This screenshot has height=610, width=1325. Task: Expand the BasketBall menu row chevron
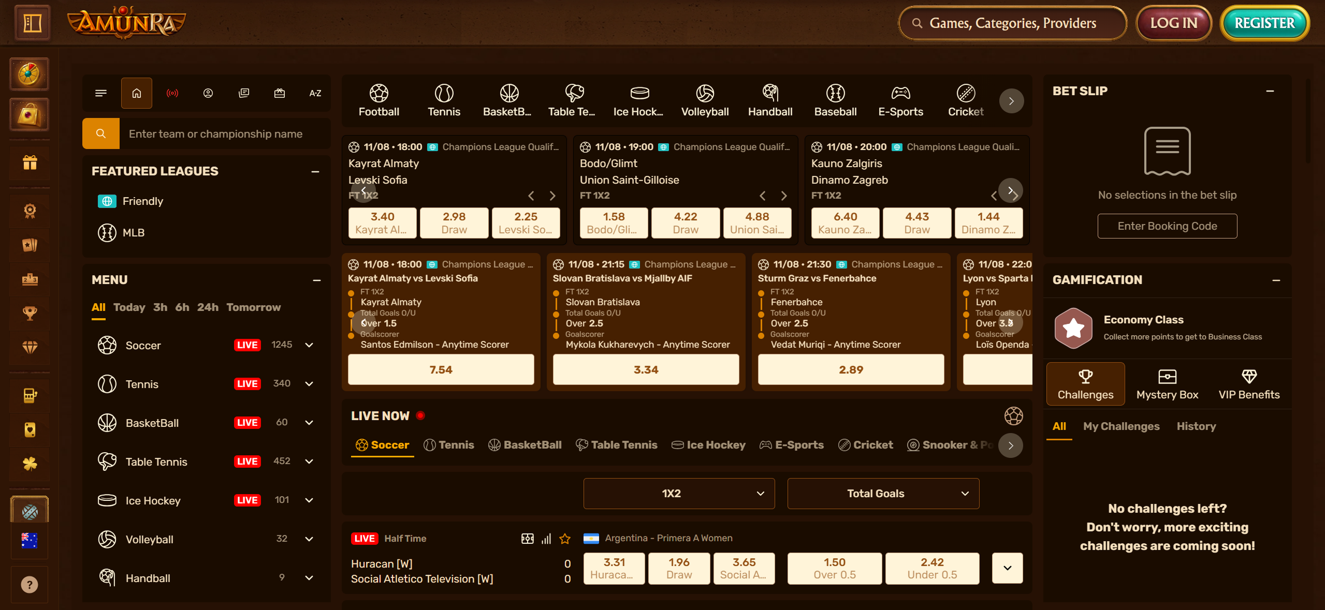click(x=309, y=423)
